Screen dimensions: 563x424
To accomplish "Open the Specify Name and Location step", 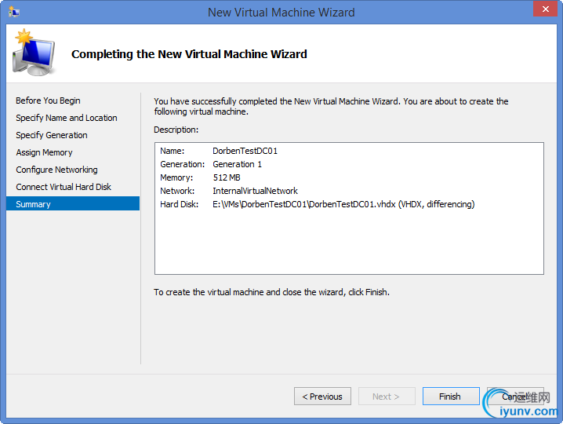I will click(67, 118).
